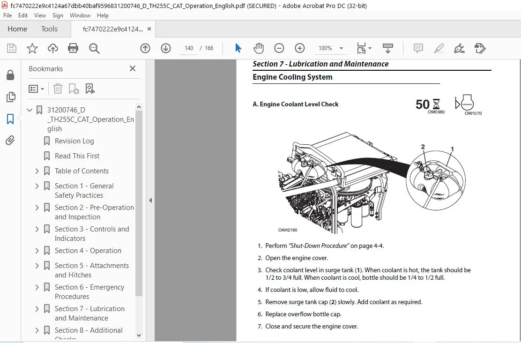Delete selected bookmark trash icon
521x343 pixels.
click(58, 89)
